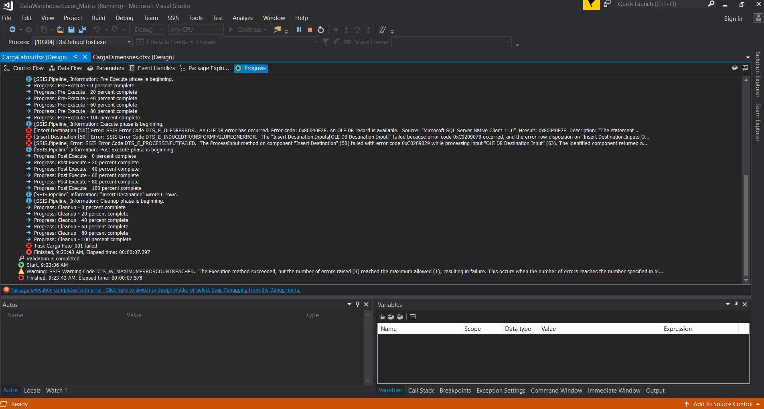The height and width of the screenshot is (409, 764).
Task: Click the Navigate Backward arrow icon
Action: [12, 30]
